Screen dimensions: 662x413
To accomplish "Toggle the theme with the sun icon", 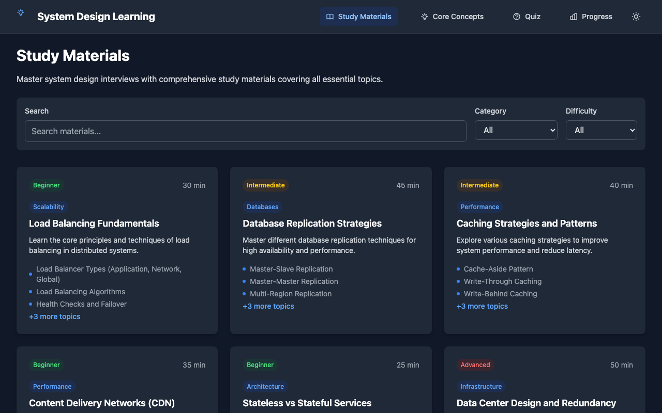I will pyautogui.click(x=636, y=17).
